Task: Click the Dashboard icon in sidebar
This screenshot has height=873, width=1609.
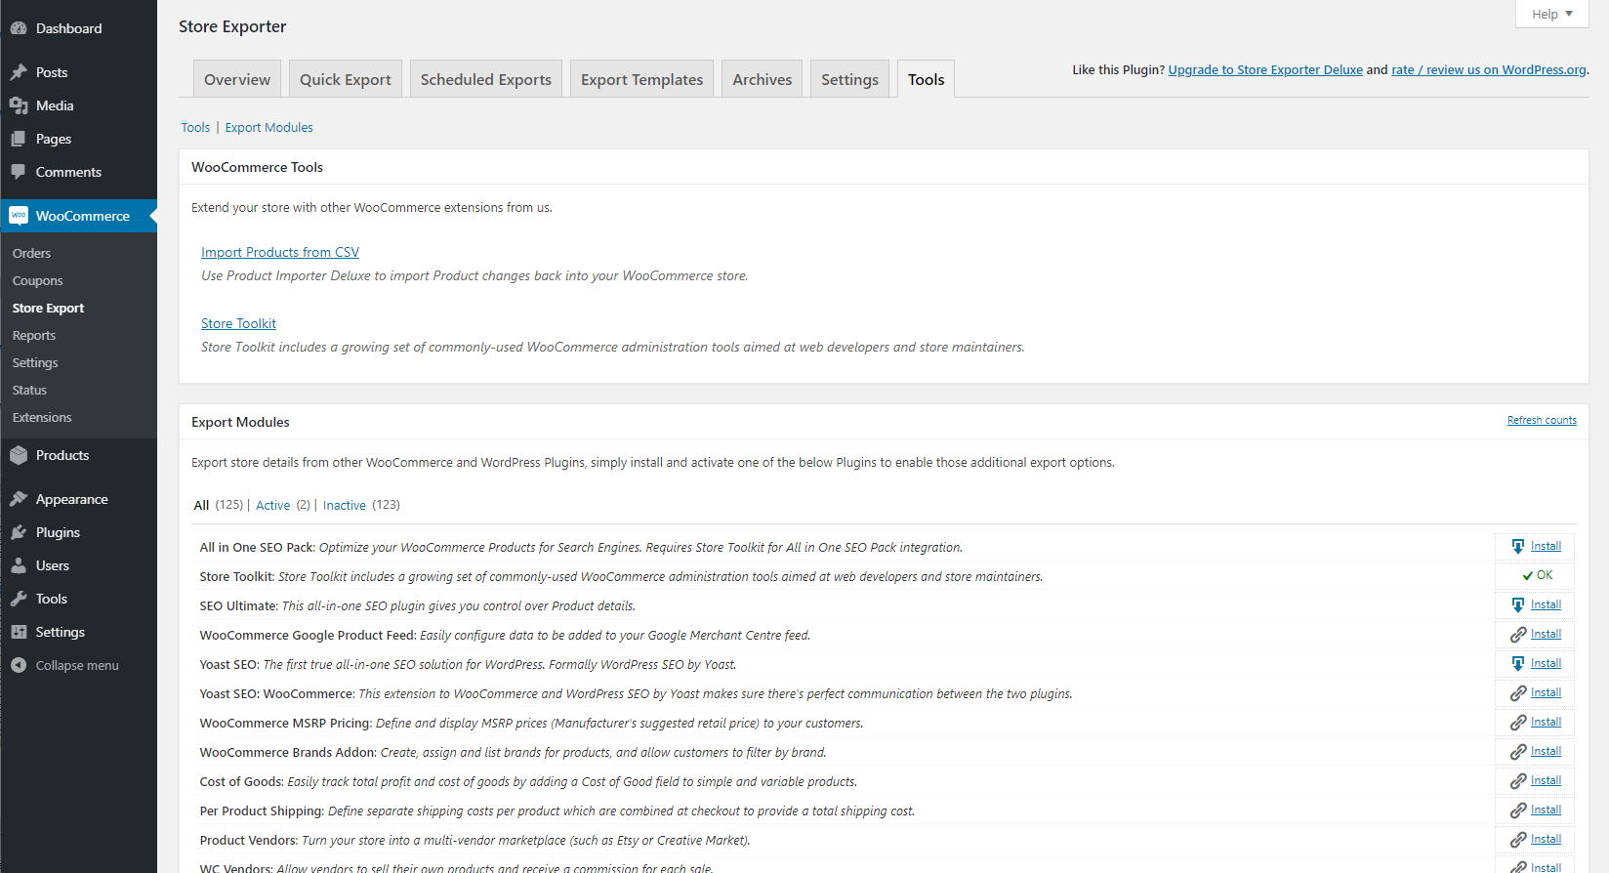Action: pos(19,28)
